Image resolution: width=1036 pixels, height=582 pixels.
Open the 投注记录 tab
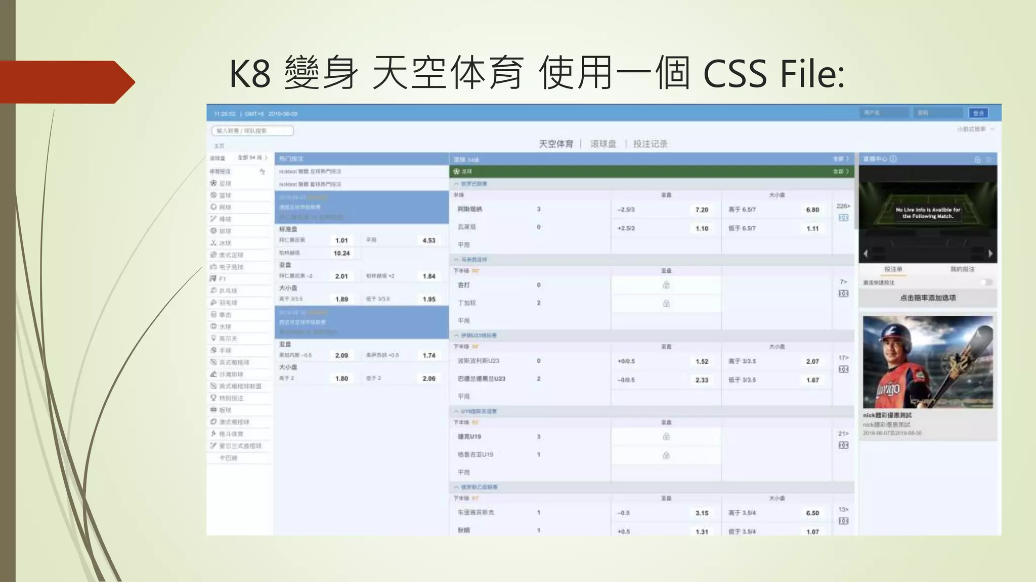click(x=650, y=144)
